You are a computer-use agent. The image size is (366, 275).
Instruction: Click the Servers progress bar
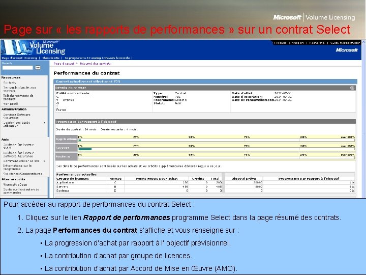(216, 149)
